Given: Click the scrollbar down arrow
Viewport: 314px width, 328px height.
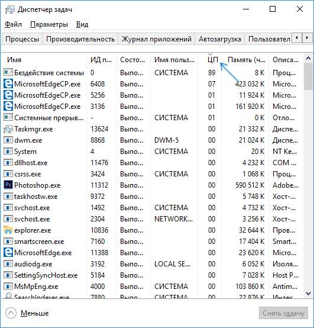Looking at the screenshot, I should tap(308, 294).
